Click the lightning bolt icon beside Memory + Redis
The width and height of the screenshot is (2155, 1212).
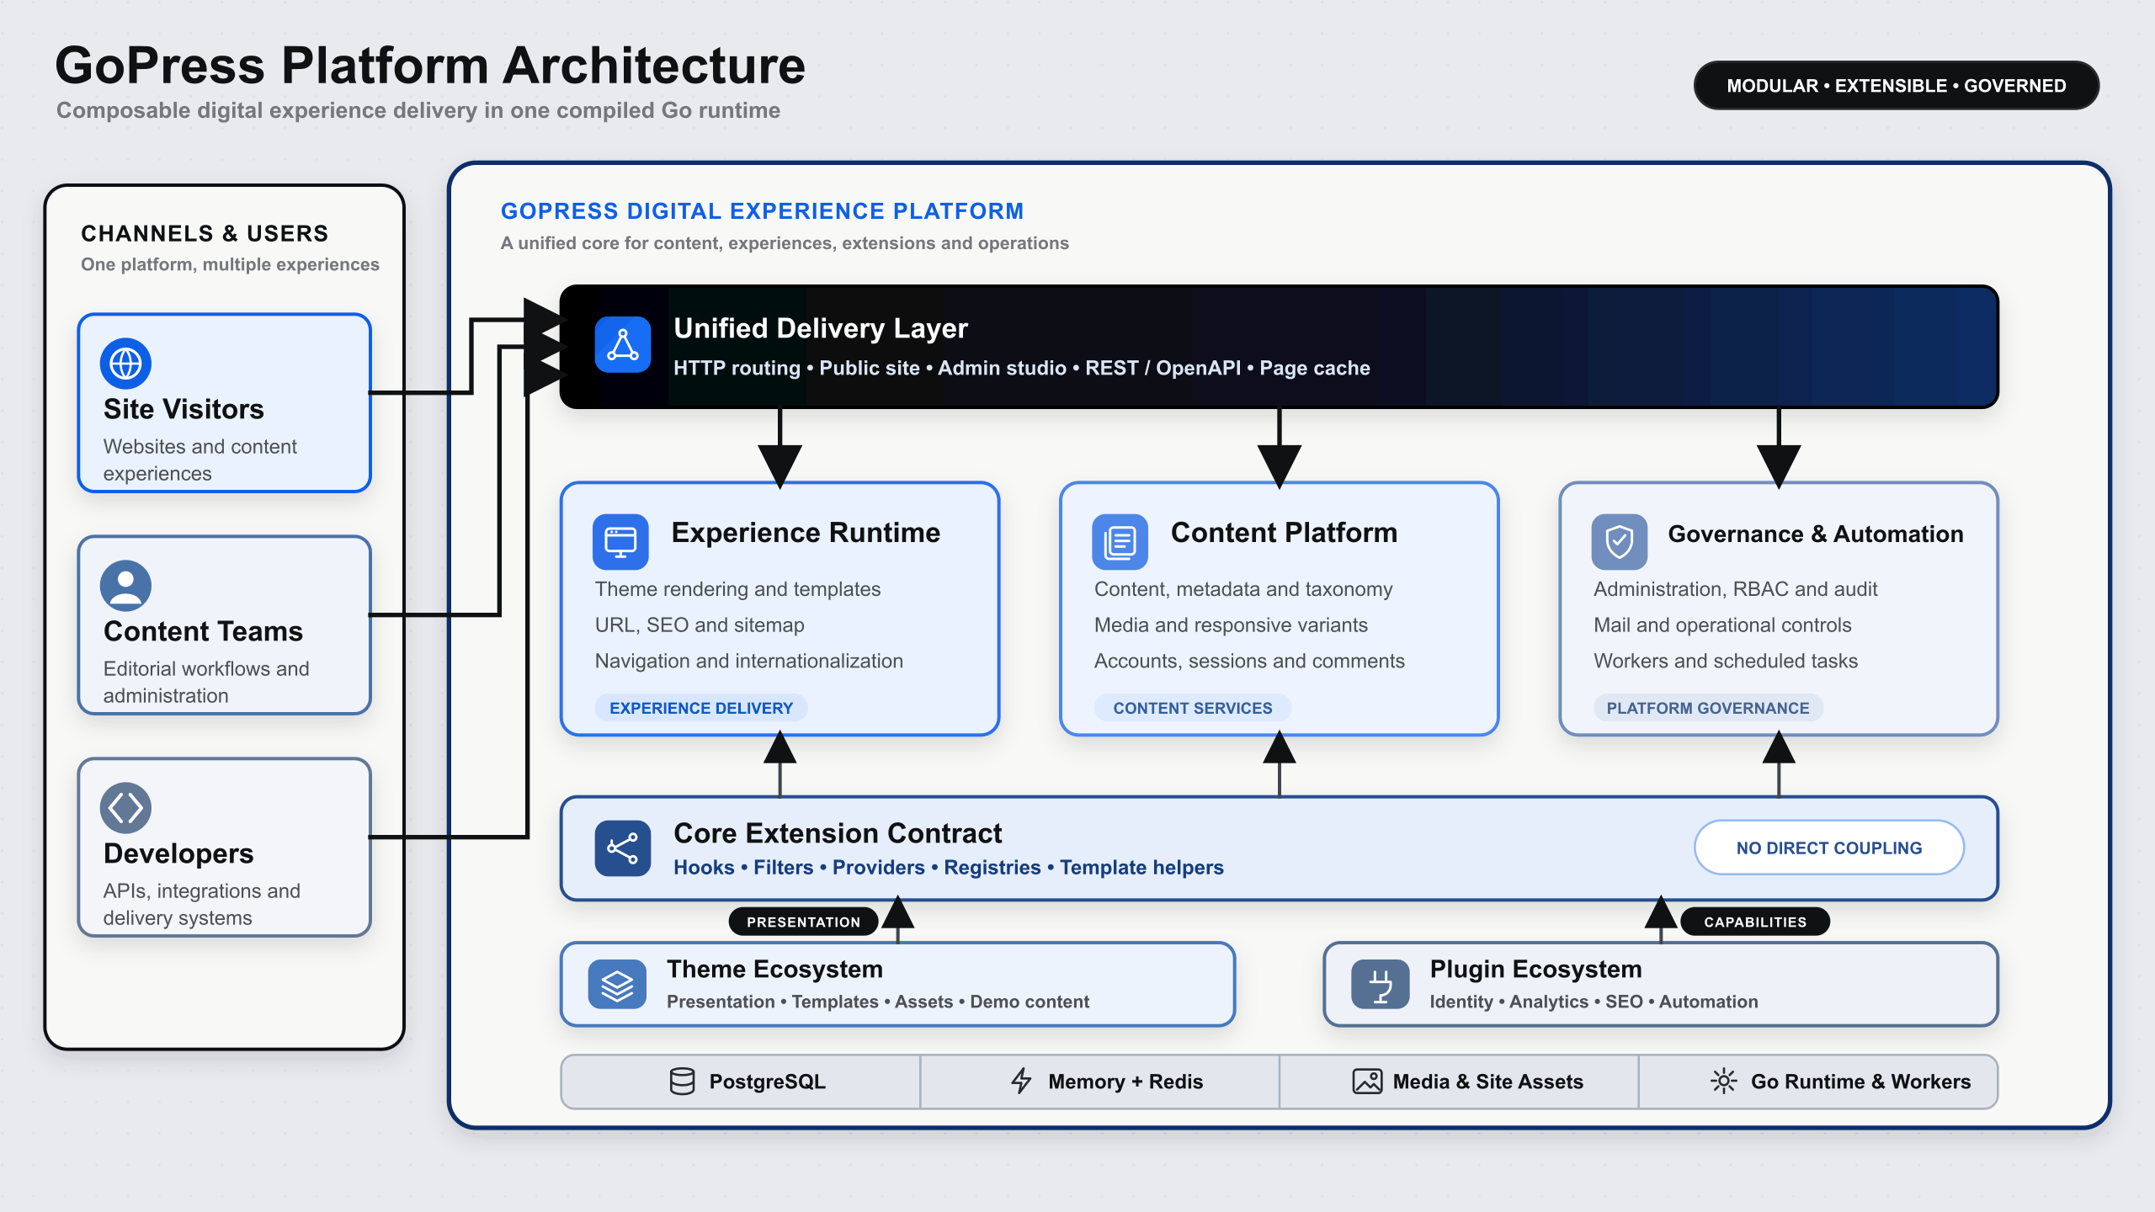(1021, 1082)
